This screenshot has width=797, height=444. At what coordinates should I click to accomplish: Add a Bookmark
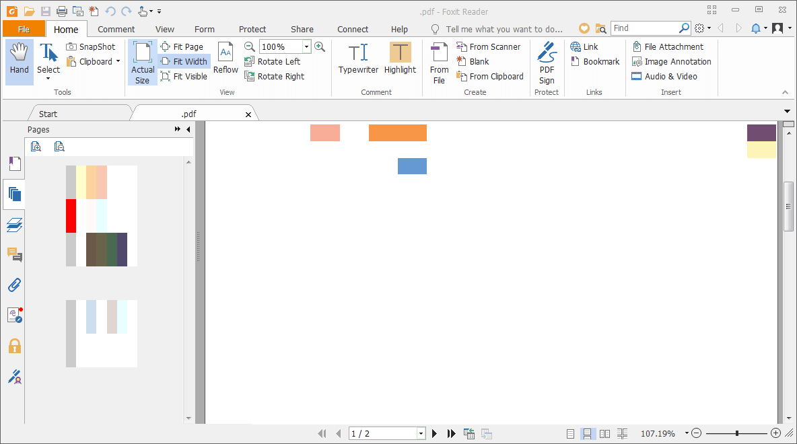595,61
